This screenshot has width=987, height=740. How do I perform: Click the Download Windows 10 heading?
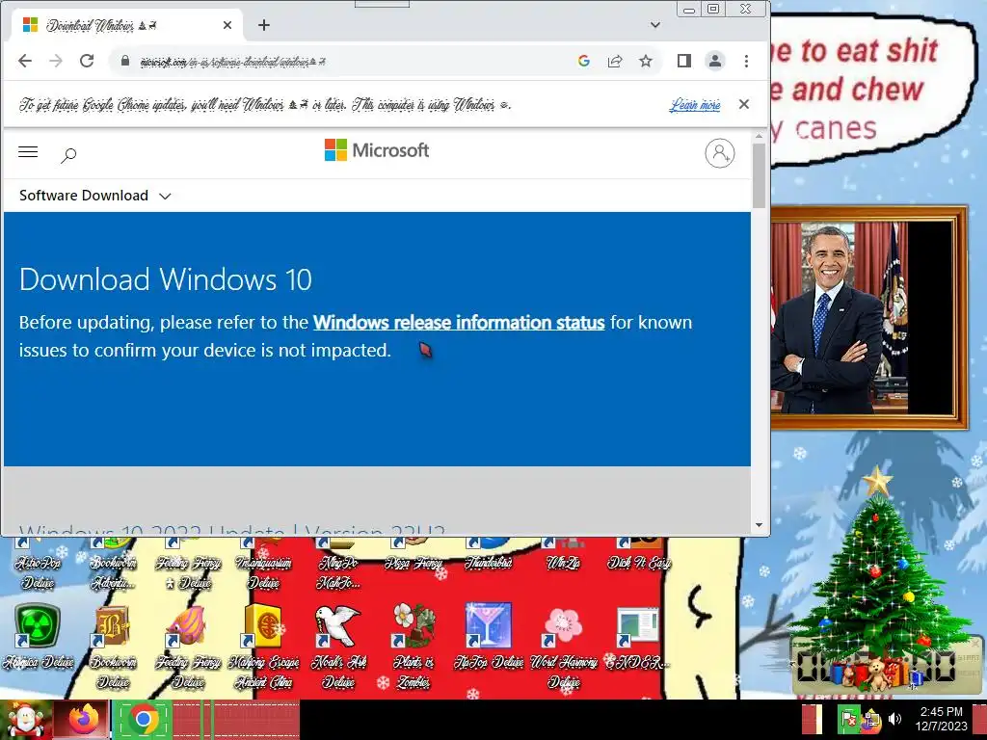(x=166, y=279)
